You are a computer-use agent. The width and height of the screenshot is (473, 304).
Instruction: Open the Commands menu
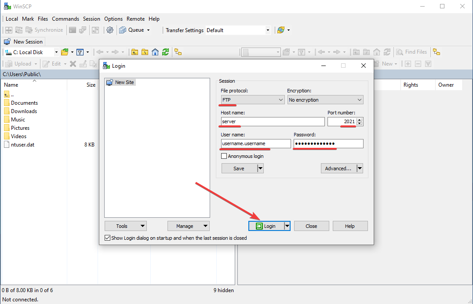point(65,19)
